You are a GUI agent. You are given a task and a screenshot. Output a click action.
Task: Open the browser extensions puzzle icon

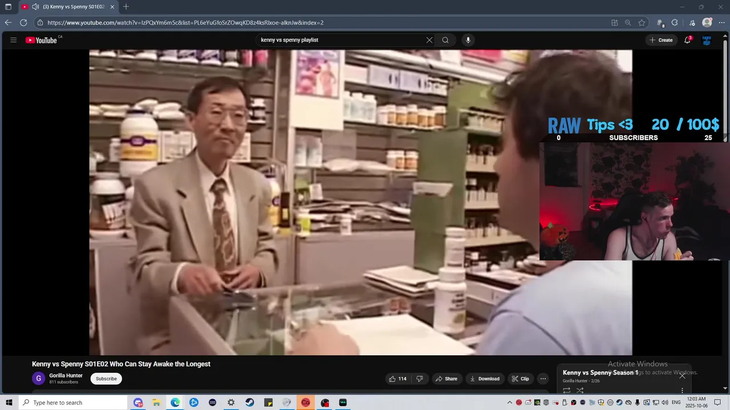tap(675, 23)
